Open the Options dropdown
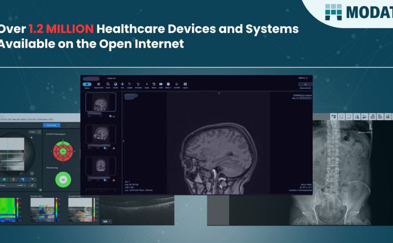The width and height of the screenshot is (393, 243). coord(303,78)
